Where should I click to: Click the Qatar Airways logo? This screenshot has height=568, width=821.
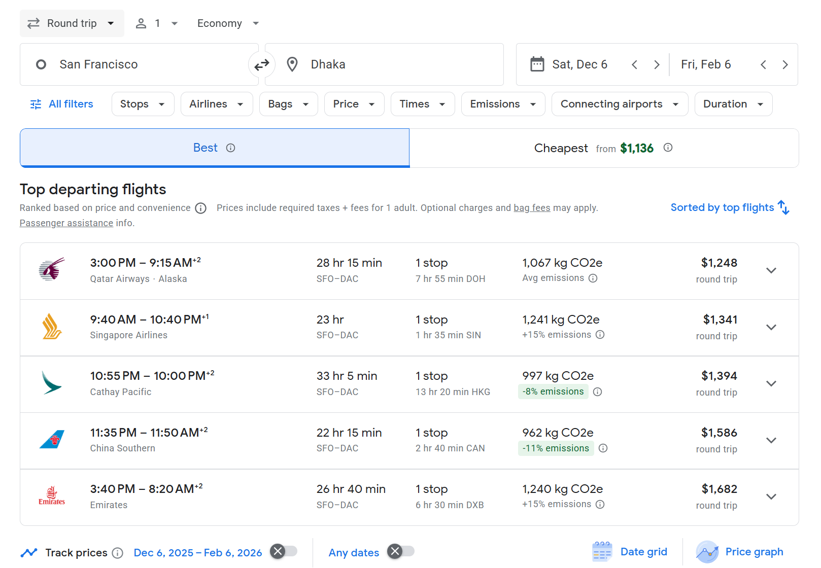[x=52, y=269]
